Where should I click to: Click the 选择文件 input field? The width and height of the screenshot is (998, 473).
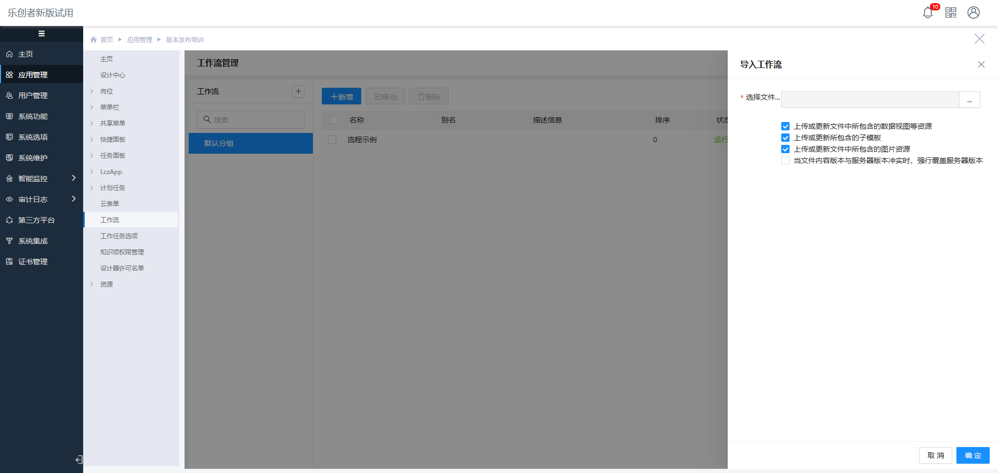point(870,100)
